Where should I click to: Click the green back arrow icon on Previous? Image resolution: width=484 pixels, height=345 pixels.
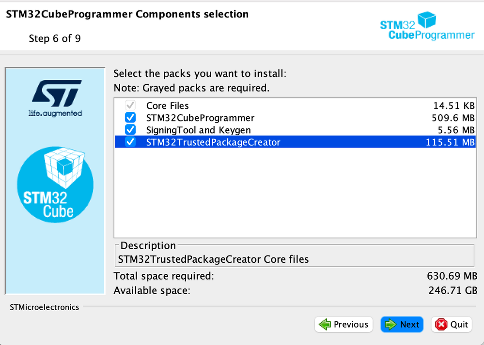325,324
